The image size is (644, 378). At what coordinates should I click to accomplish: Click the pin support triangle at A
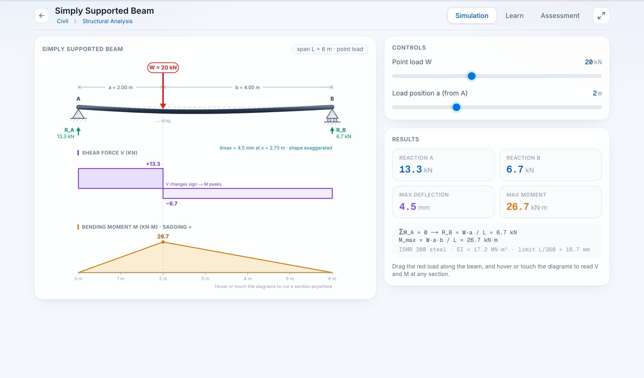(x=78, y=114)
